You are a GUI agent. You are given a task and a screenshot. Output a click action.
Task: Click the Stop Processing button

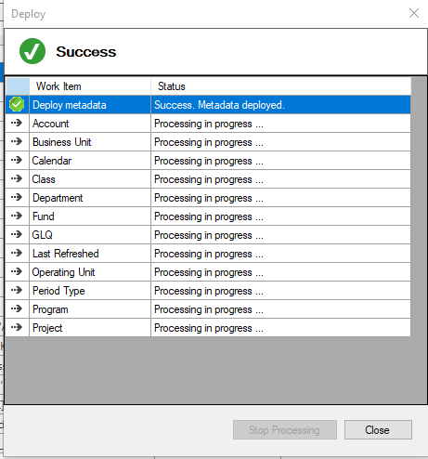coord(285,429)
